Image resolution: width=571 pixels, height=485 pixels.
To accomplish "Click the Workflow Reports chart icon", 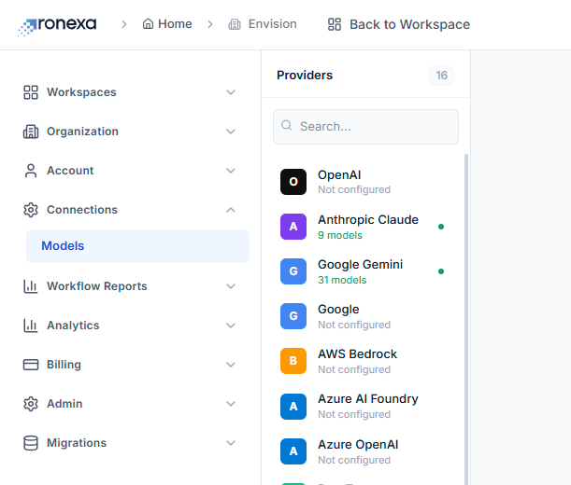I will (31, 286).
